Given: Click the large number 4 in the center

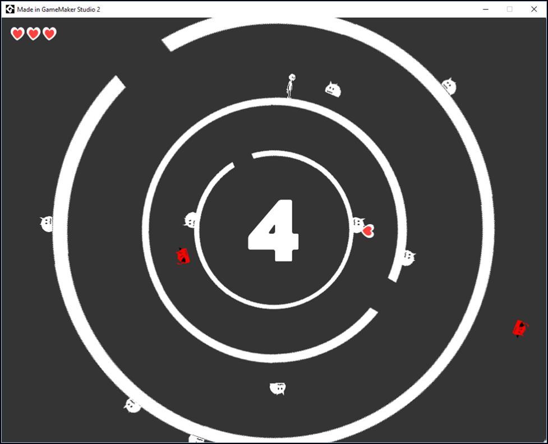Looking at the screenshot, I should click(x=274, y=230).
